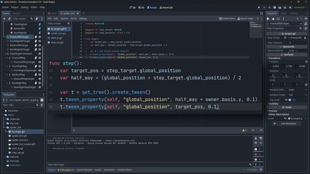This screenshot has height=174, width=310.
Task: Copy output icon in Output panel
Action: (x=261, y=138)
